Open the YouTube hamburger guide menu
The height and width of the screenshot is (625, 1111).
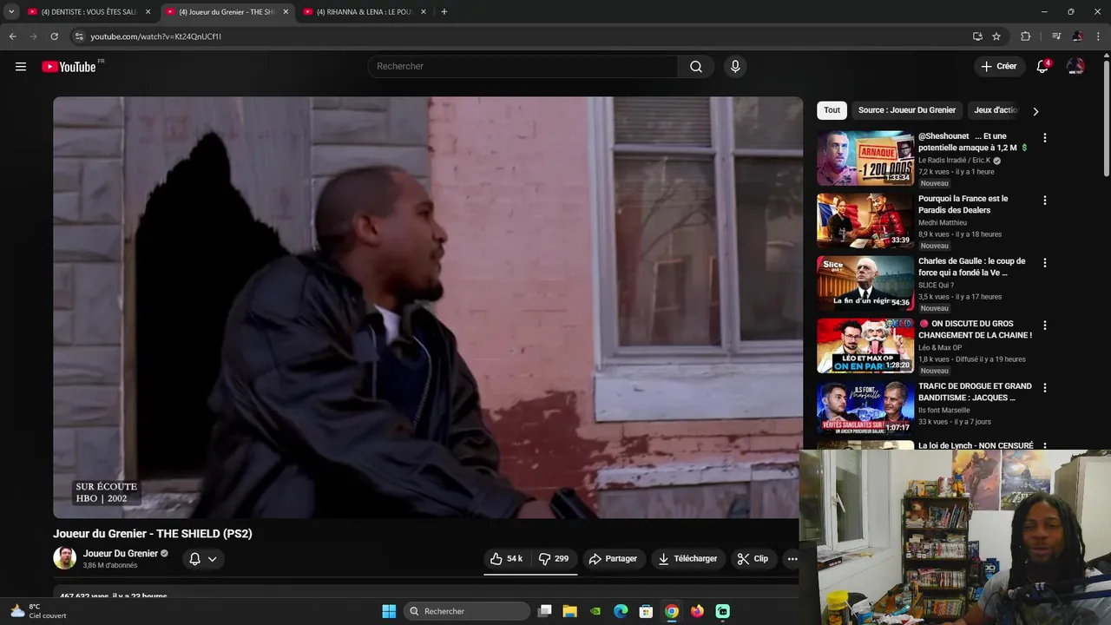click(x=21, y=67)
